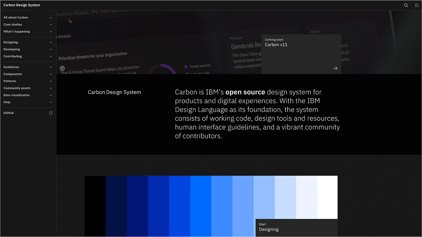Open All about Carbon menu item
422x237 pixels.
pyautogui.click(x=16, y=17)
